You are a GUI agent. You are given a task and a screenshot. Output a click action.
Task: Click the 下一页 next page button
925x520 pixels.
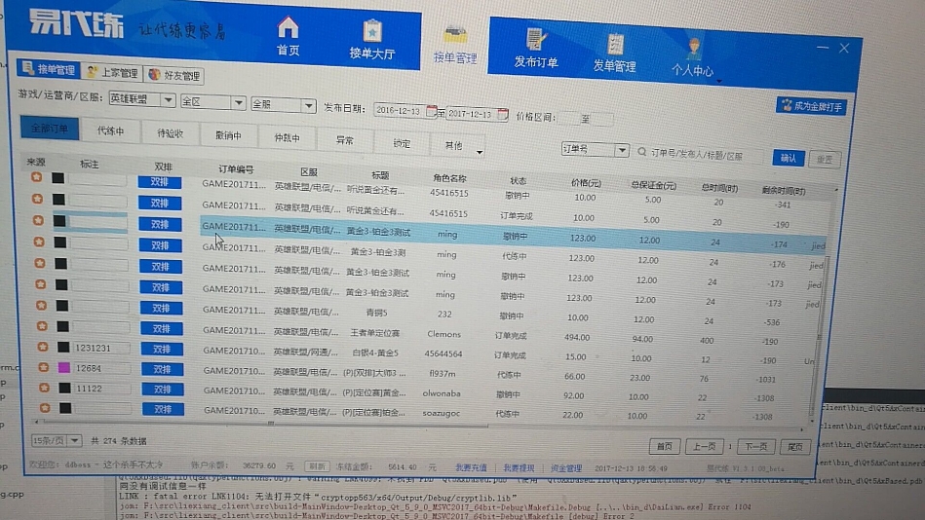(755, 447)
